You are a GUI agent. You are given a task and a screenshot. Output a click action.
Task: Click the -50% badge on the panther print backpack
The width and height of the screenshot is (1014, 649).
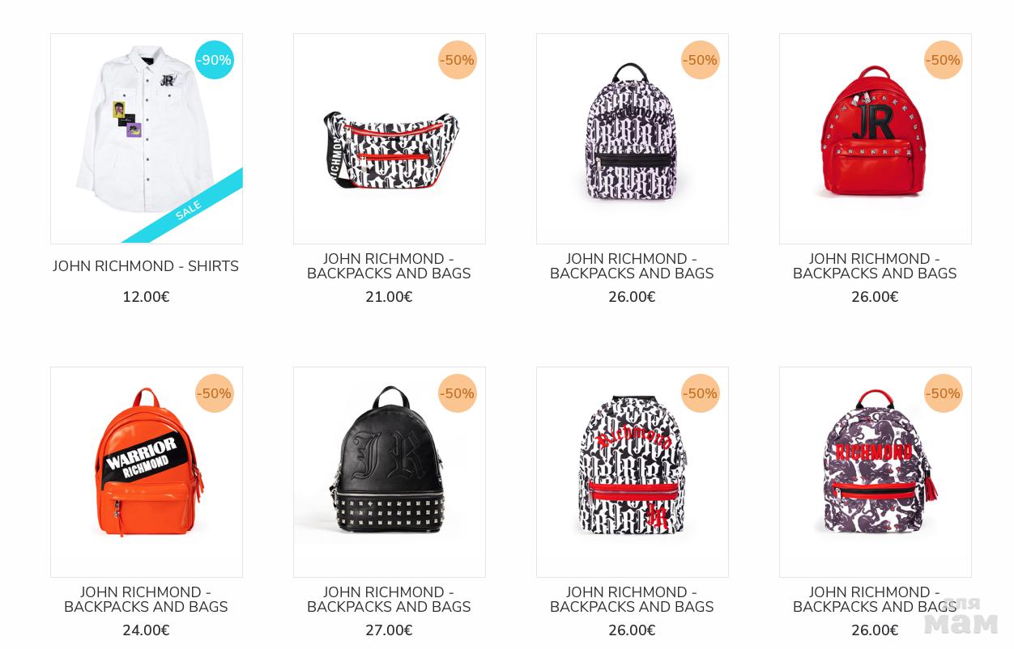coord(944,393)
